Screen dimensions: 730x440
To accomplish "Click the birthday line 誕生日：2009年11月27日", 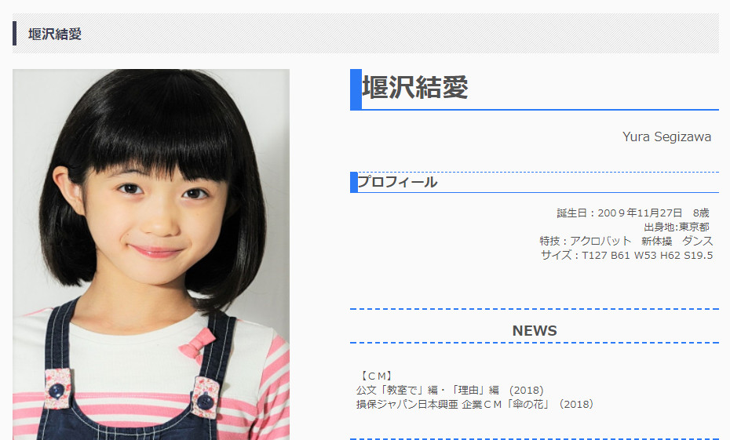I will [633, 213].
